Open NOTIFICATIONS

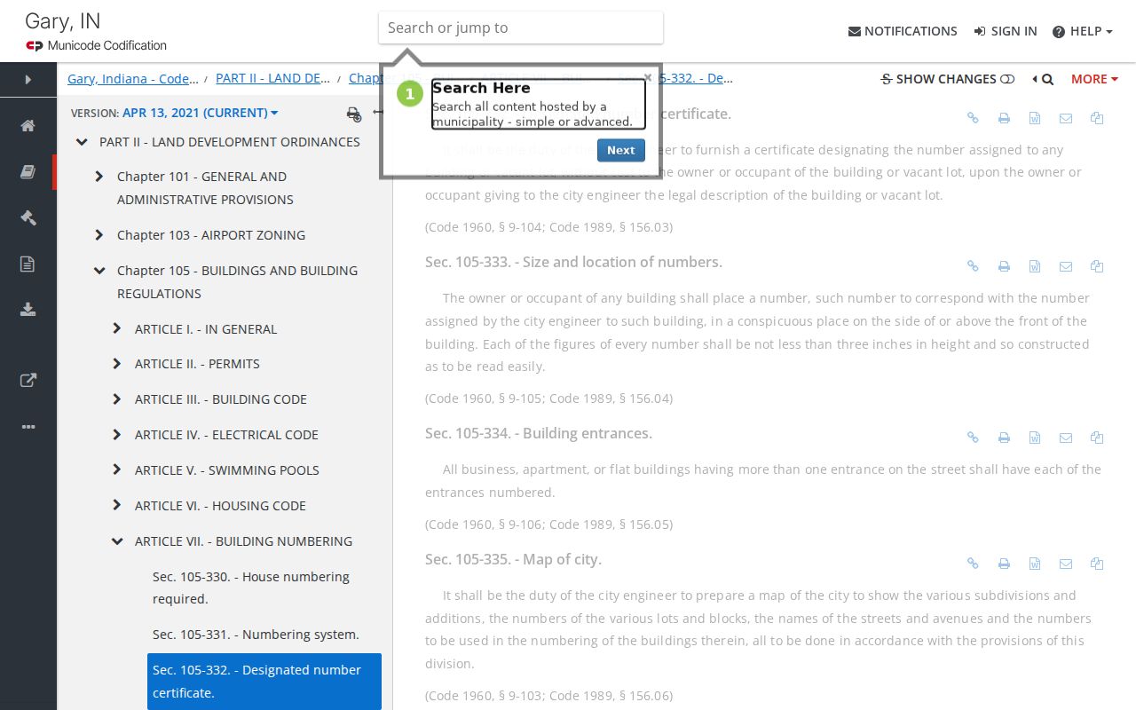(903, 31)
